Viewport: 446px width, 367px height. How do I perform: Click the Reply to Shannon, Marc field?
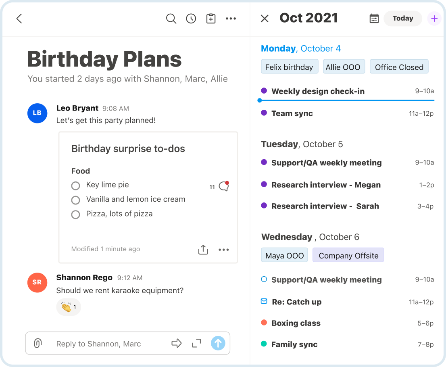point(98,344)
